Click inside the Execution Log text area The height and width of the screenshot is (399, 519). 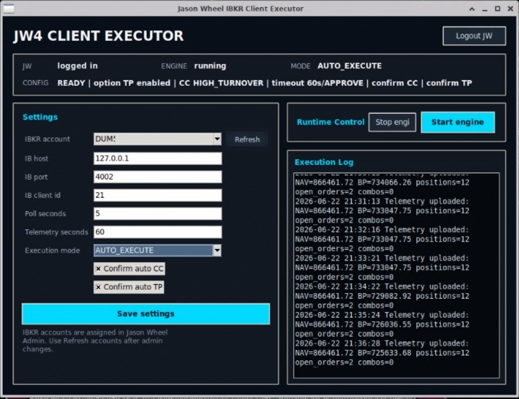(x=396, y=275)
